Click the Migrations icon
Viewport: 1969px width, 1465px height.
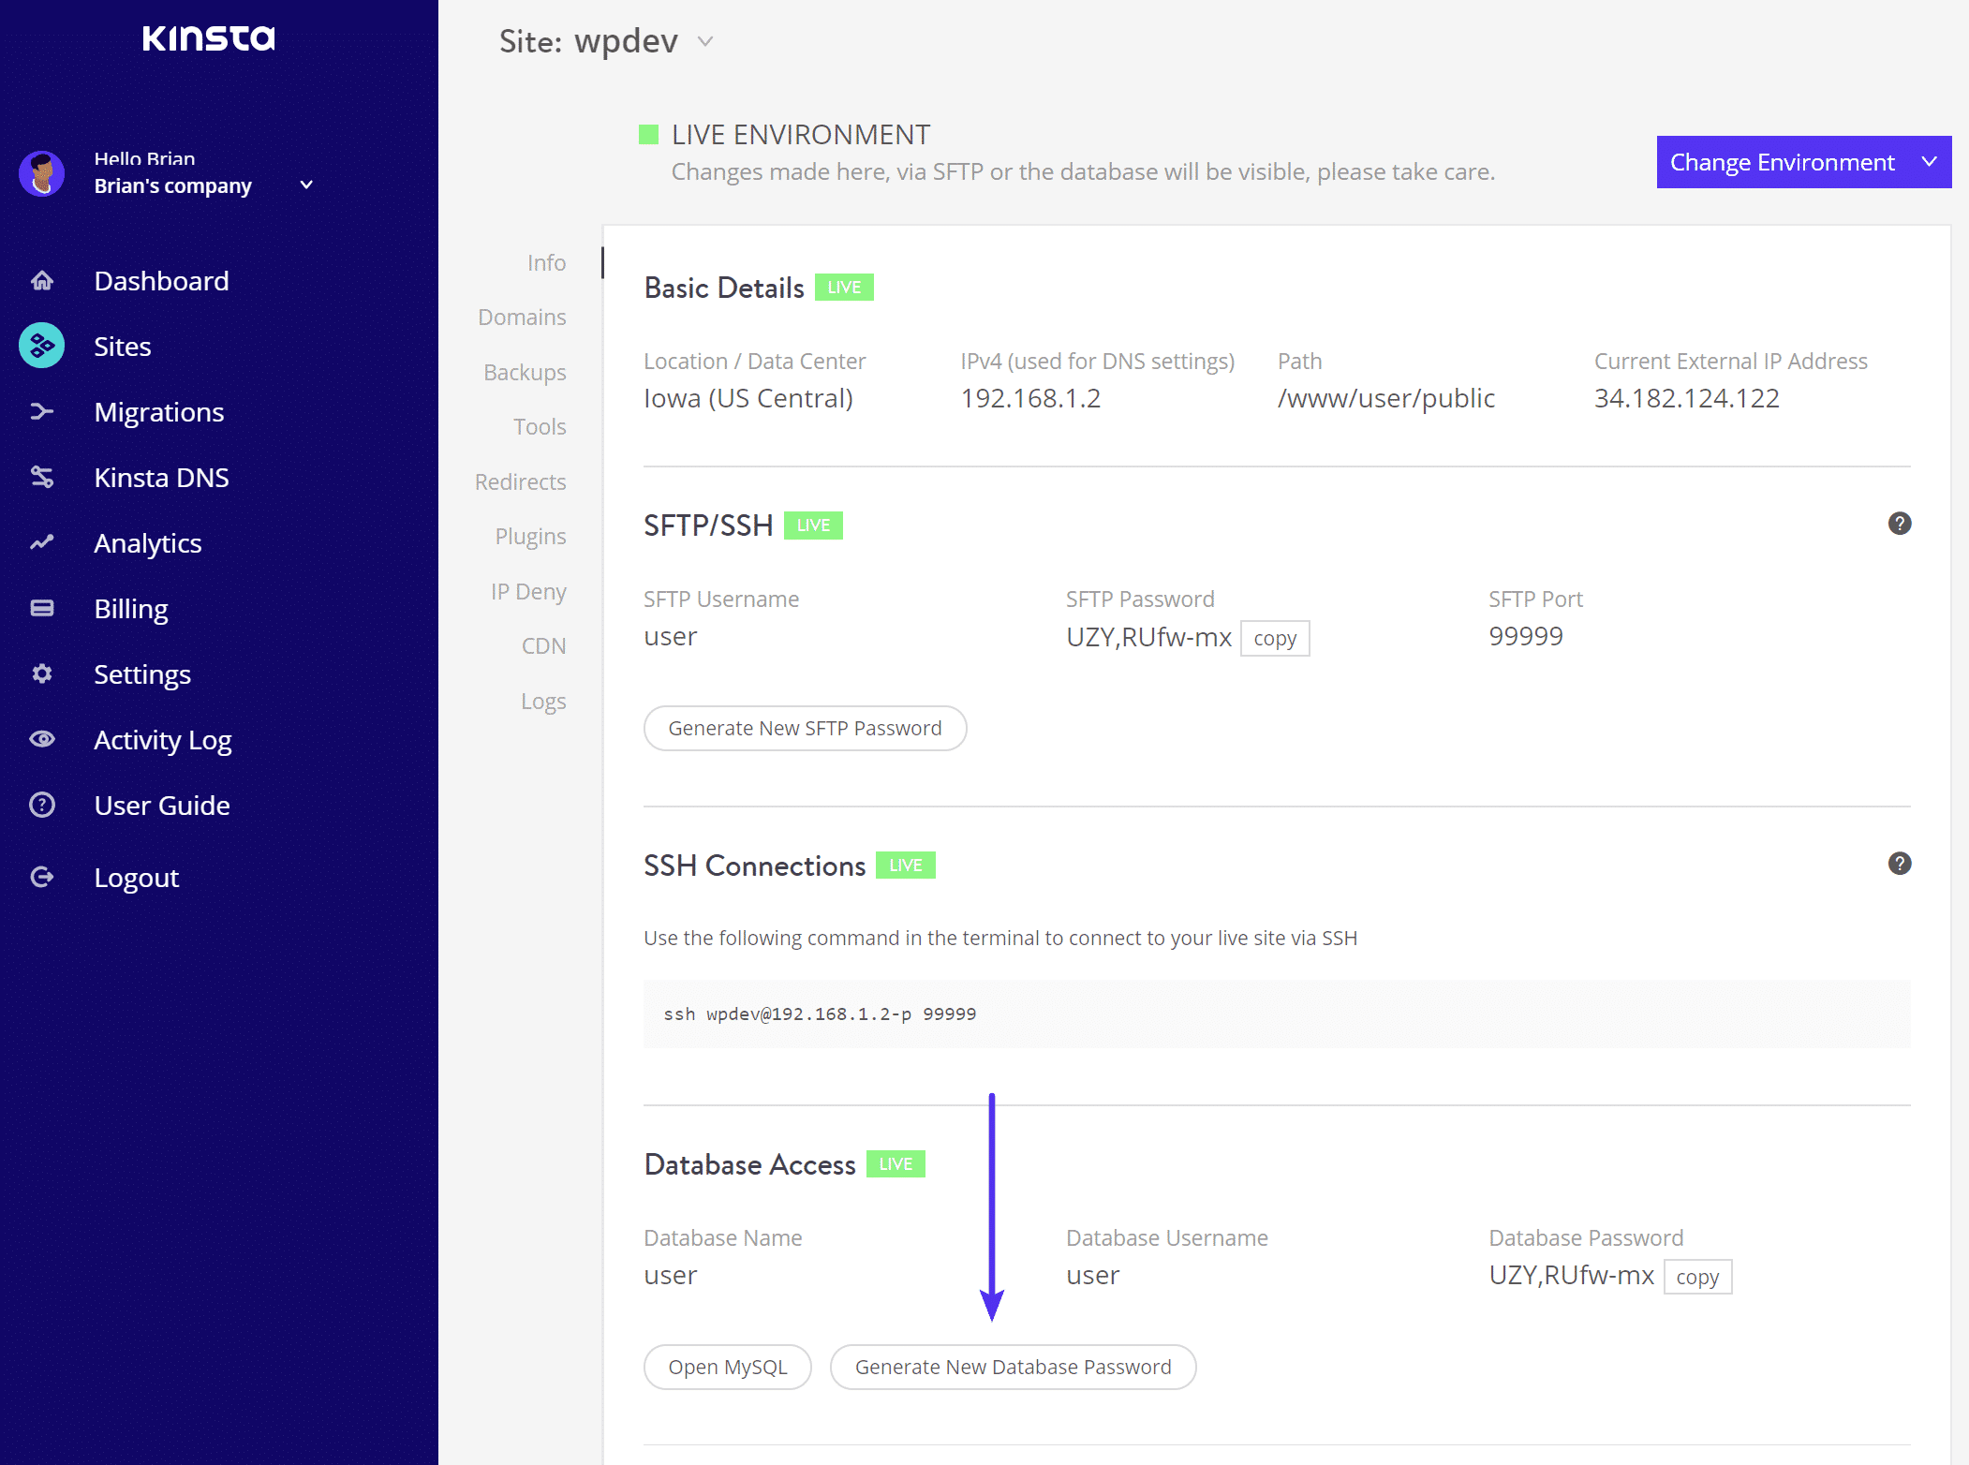[x=42, y=411]
